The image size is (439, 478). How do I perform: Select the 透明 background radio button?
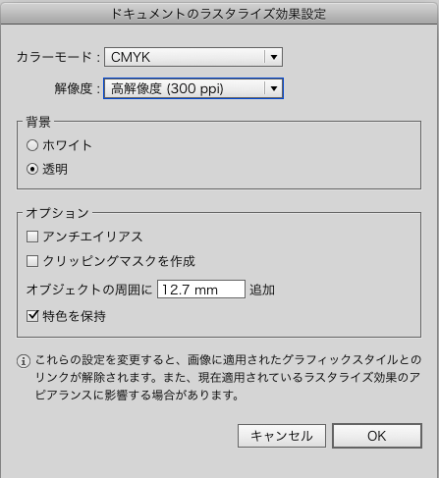pos(32,169)
